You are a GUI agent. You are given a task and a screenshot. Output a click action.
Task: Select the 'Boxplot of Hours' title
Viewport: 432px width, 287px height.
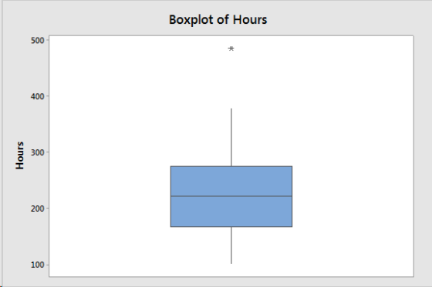[x=218, y=20]
